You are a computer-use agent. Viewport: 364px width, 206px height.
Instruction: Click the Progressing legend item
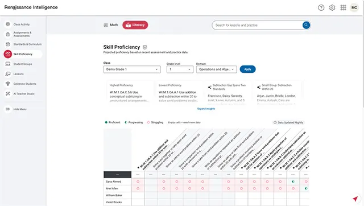134,122
